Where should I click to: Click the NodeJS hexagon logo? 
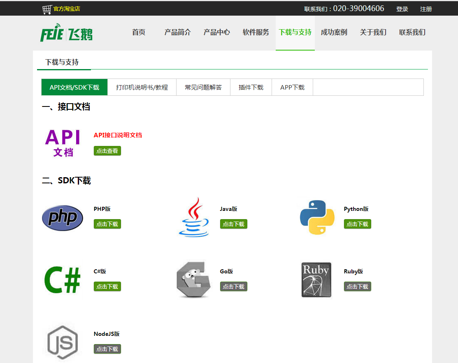63,342
